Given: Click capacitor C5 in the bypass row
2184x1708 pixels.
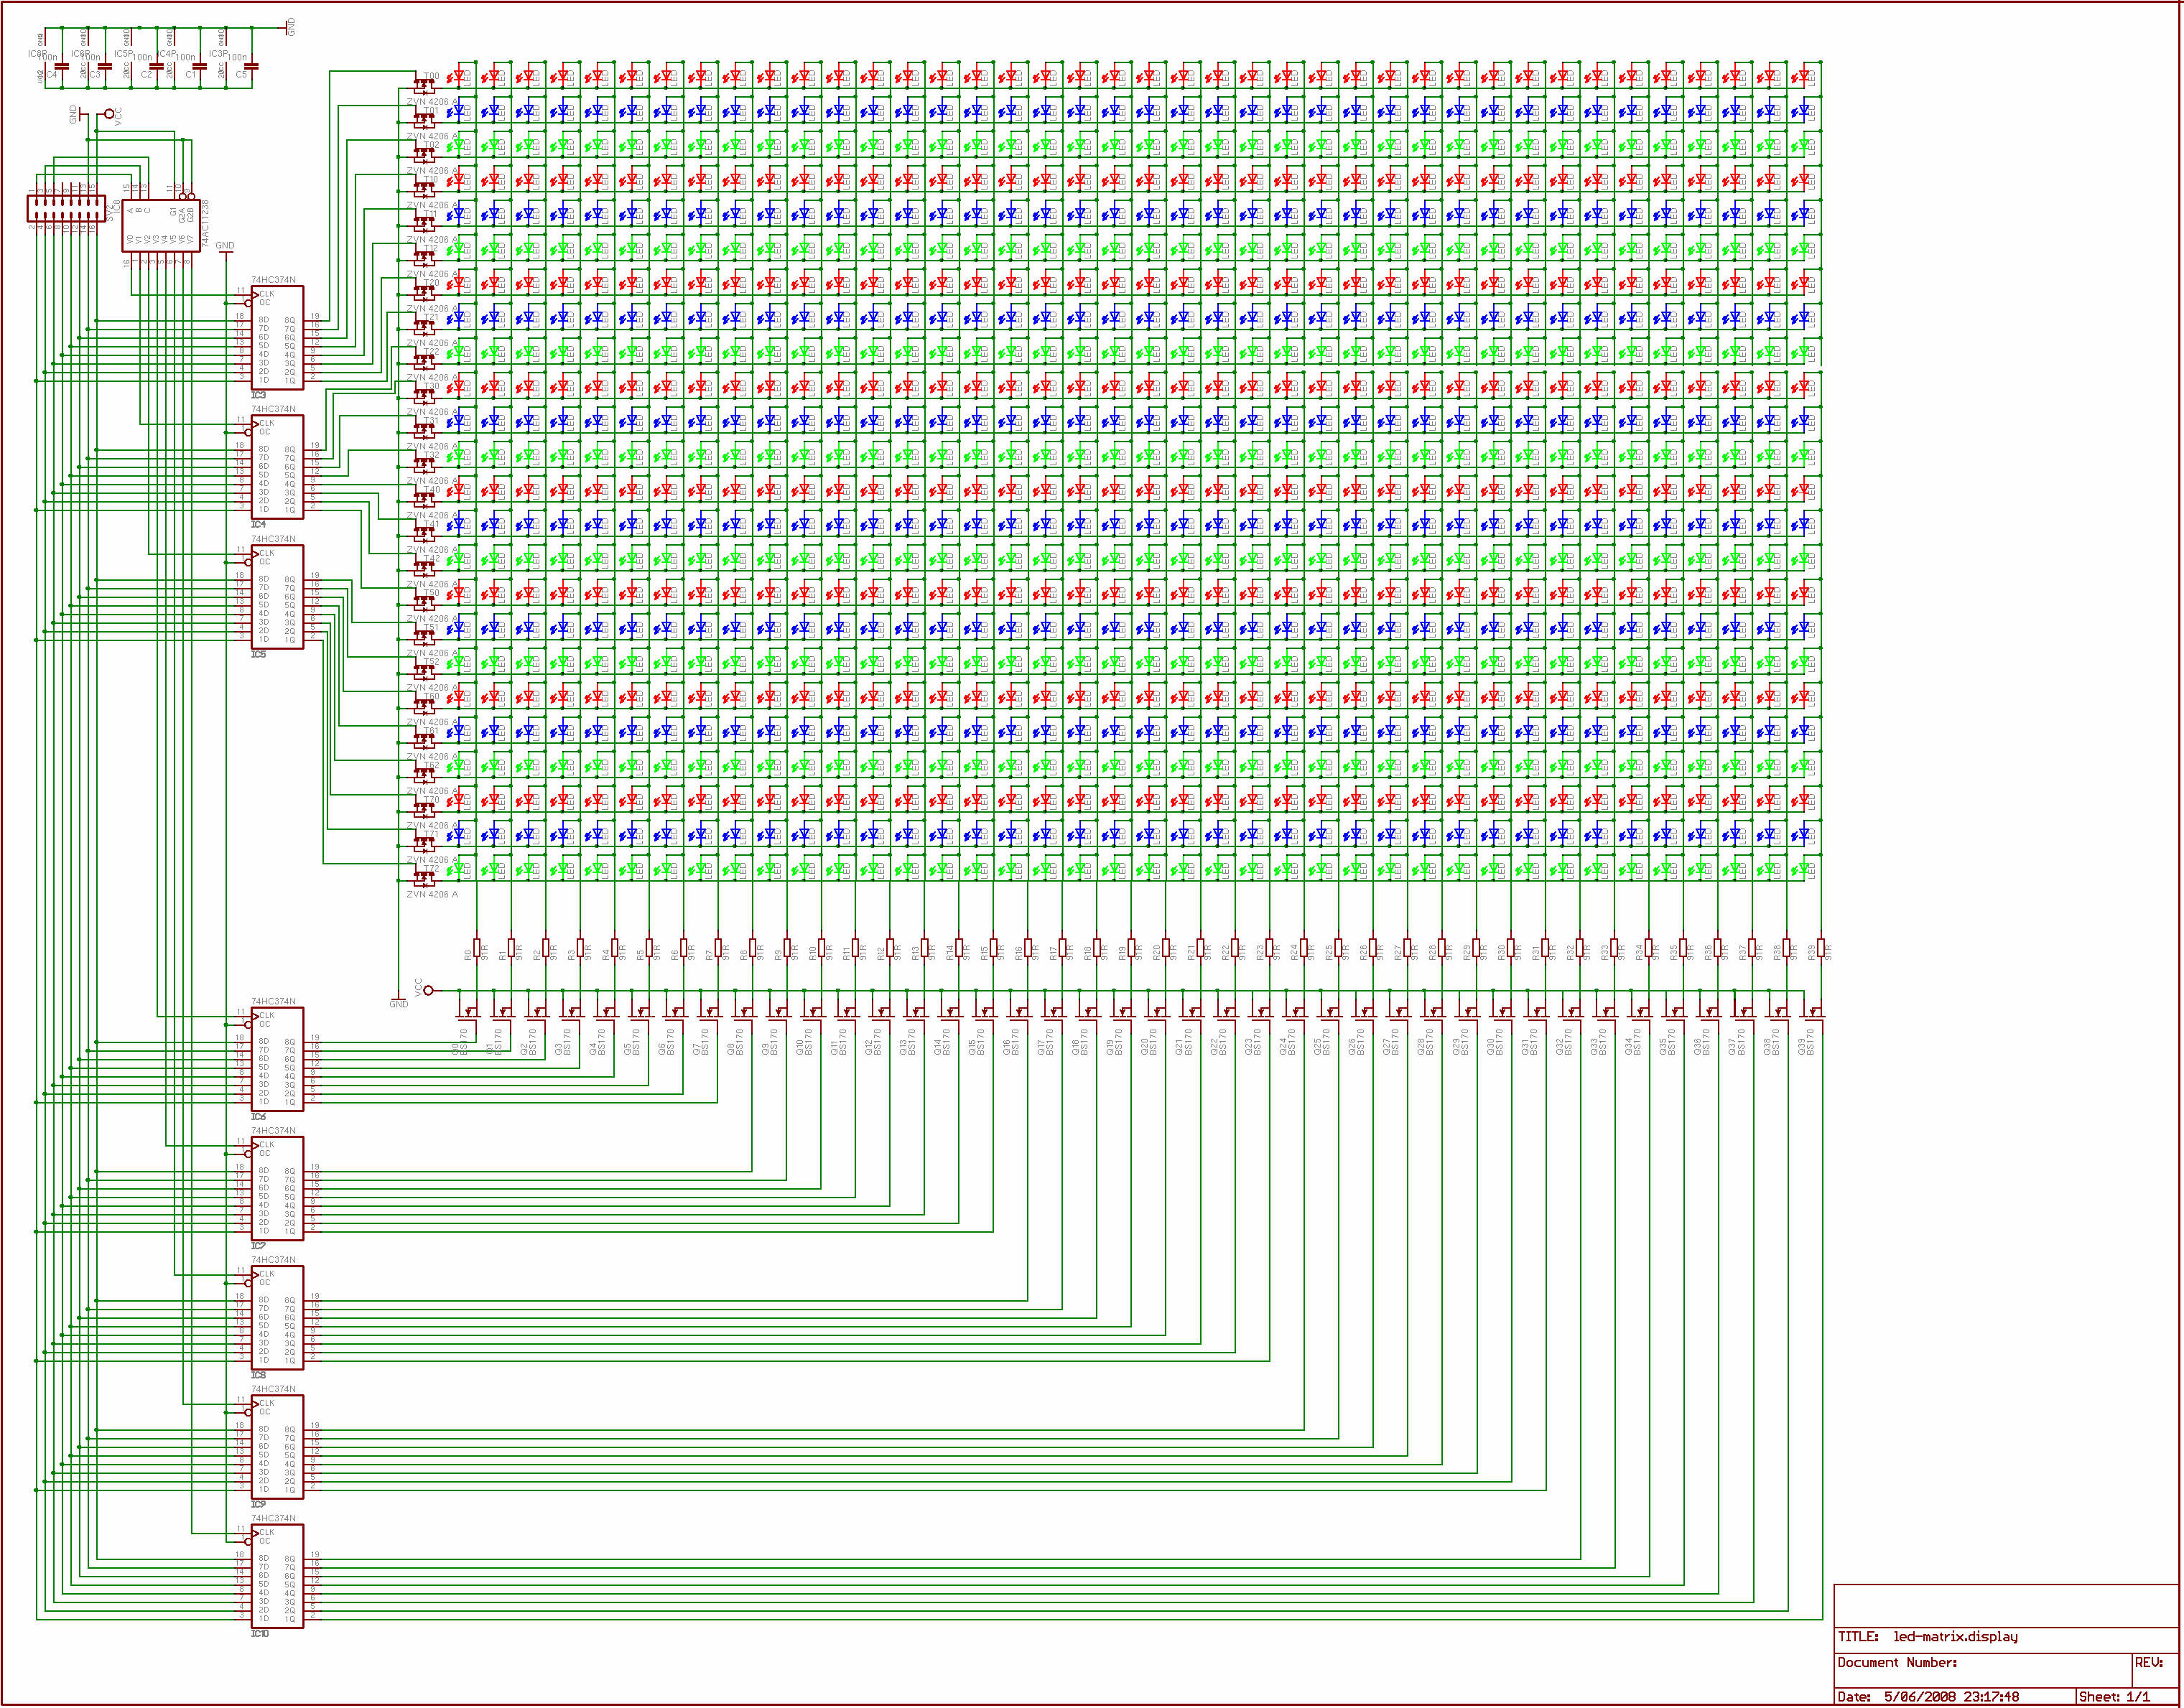Looking at the screenshot, I should click(251, 67).
